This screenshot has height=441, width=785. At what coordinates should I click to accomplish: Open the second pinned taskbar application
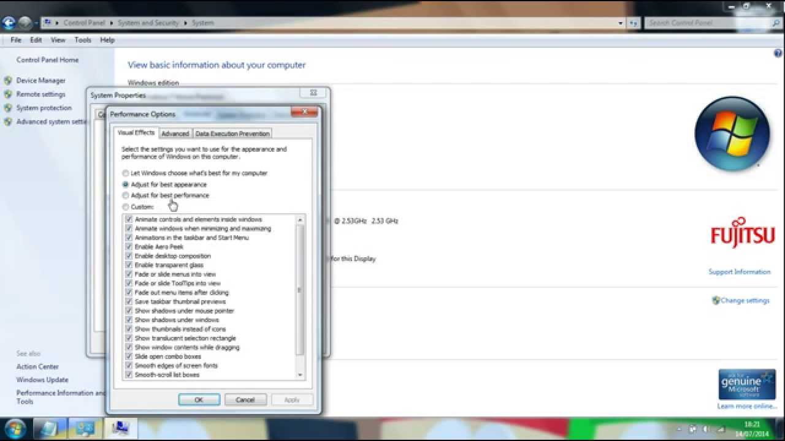pyautogui.click(x=85, y=428)
